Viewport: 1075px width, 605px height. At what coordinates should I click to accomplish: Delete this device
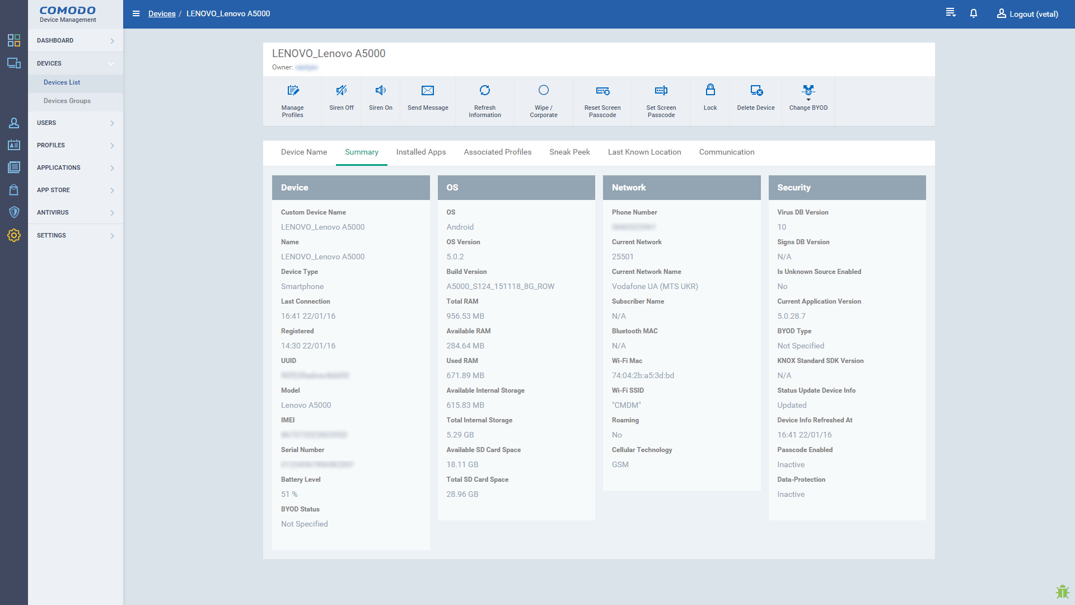point(756,101)
